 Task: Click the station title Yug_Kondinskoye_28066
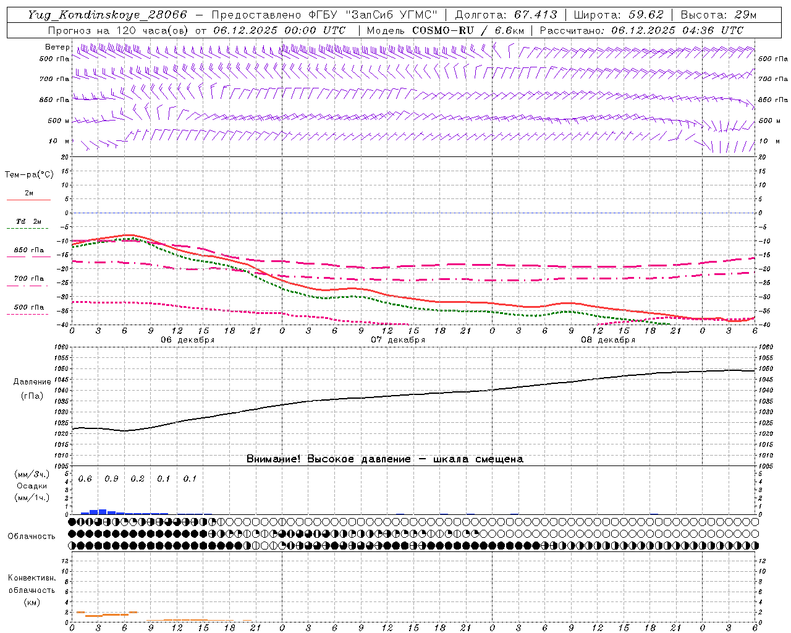pyautogui.click(x=108, y=15)
